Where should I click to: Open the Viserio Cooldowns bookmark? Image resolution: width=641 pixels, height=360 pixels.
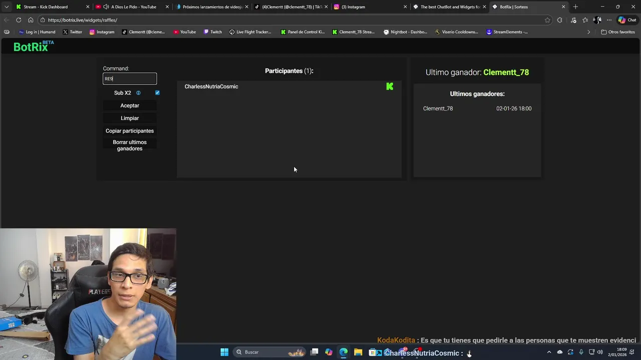click(x=456, y=32)
